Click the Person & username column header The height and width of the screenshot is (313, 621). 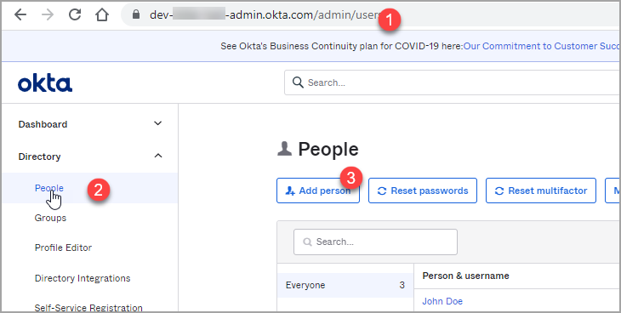point(466,276)
